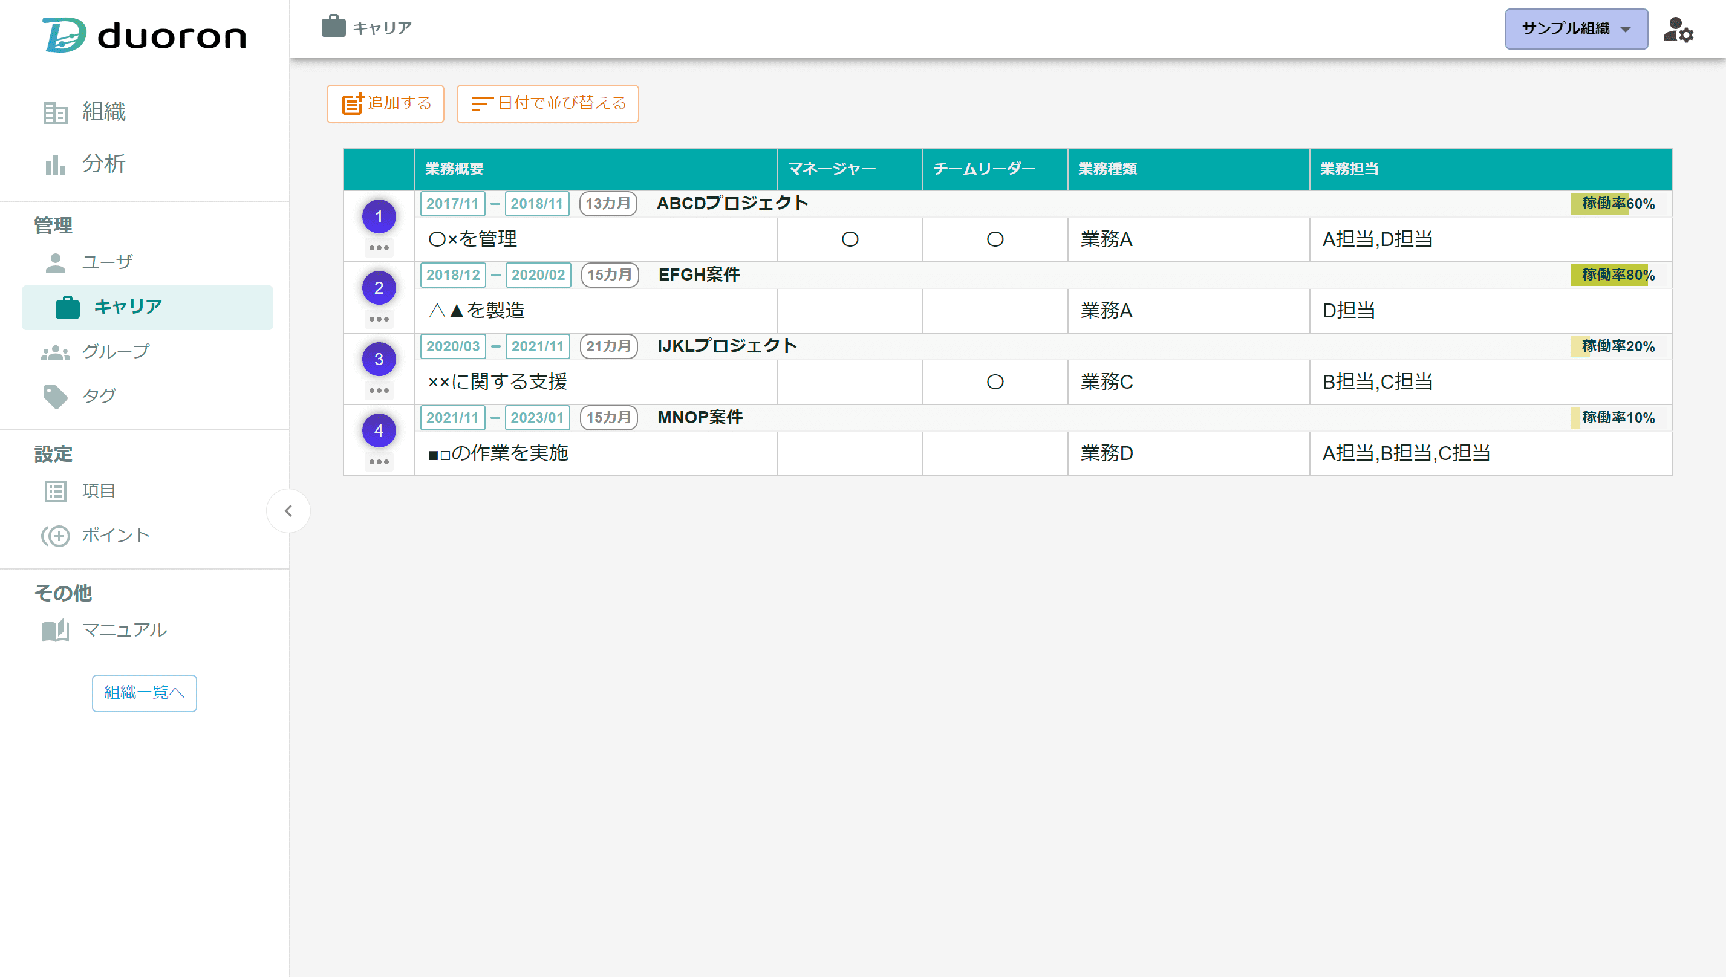
Task: Click the グループ people icon
Action: (x=55, y=352)
